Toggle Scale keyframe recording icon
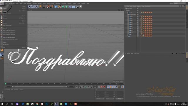 [111, 87]
